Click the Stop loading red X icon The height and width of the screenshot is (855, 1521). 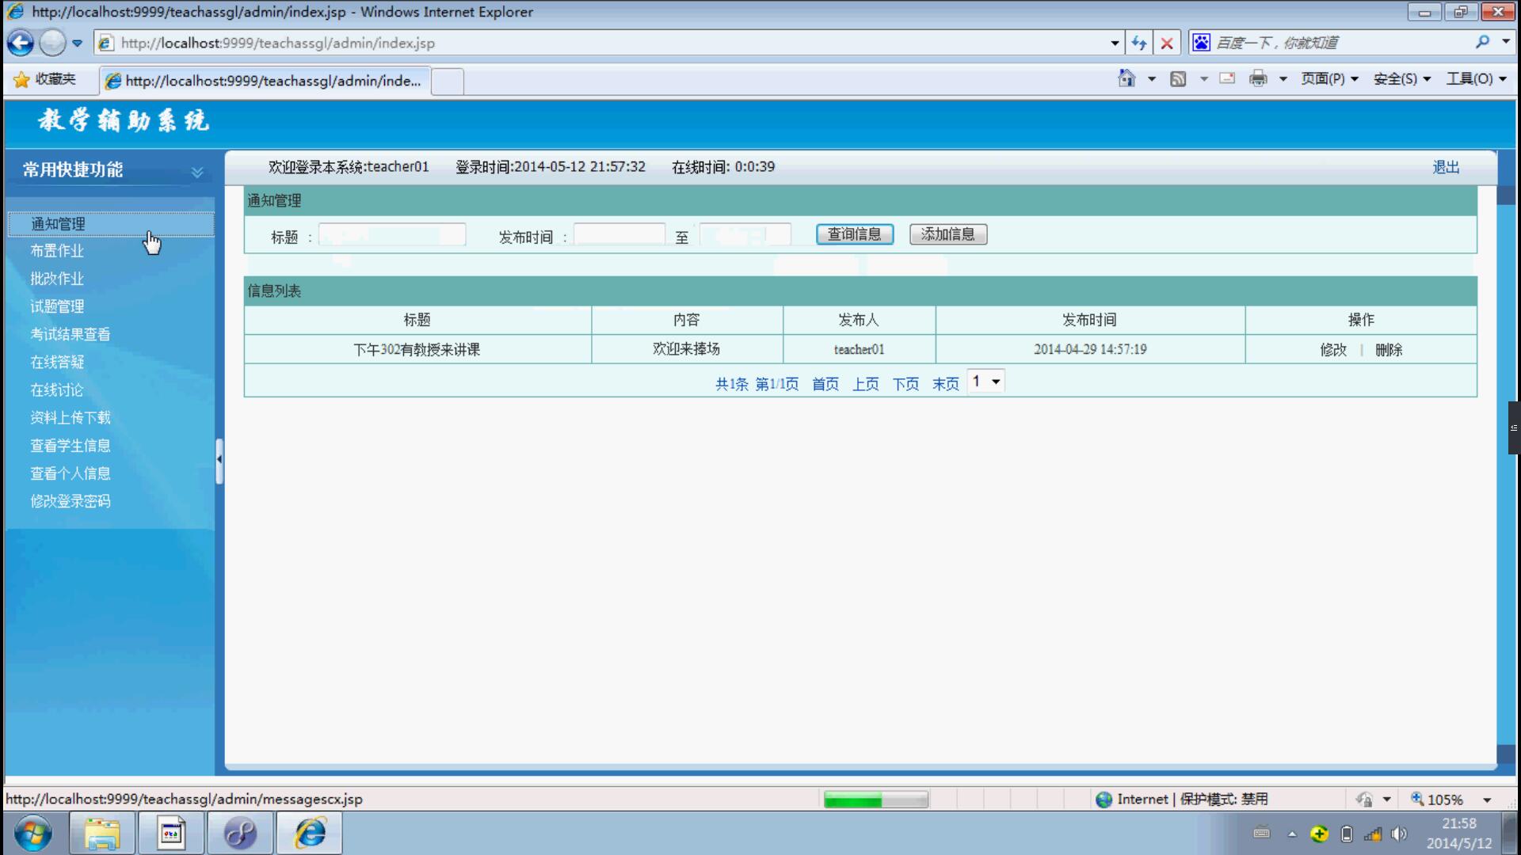coord(1167,43)
